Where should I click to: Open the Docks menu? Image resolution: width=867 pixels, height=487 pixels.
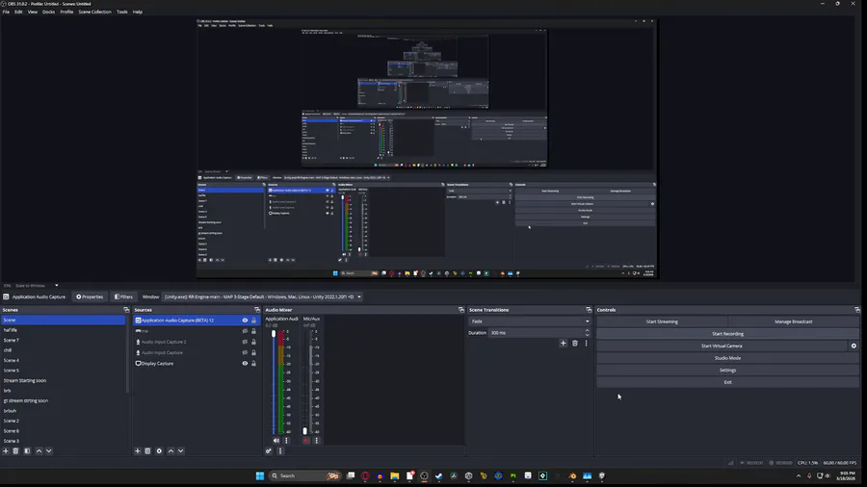[x=49, y=12]
